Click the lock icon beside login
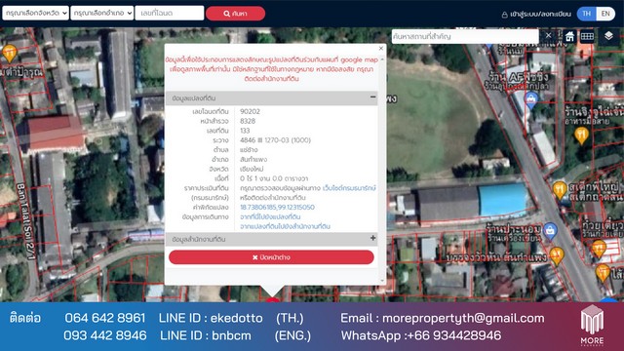Viewport: 624px width, 351px height. [x=505, y=15]
